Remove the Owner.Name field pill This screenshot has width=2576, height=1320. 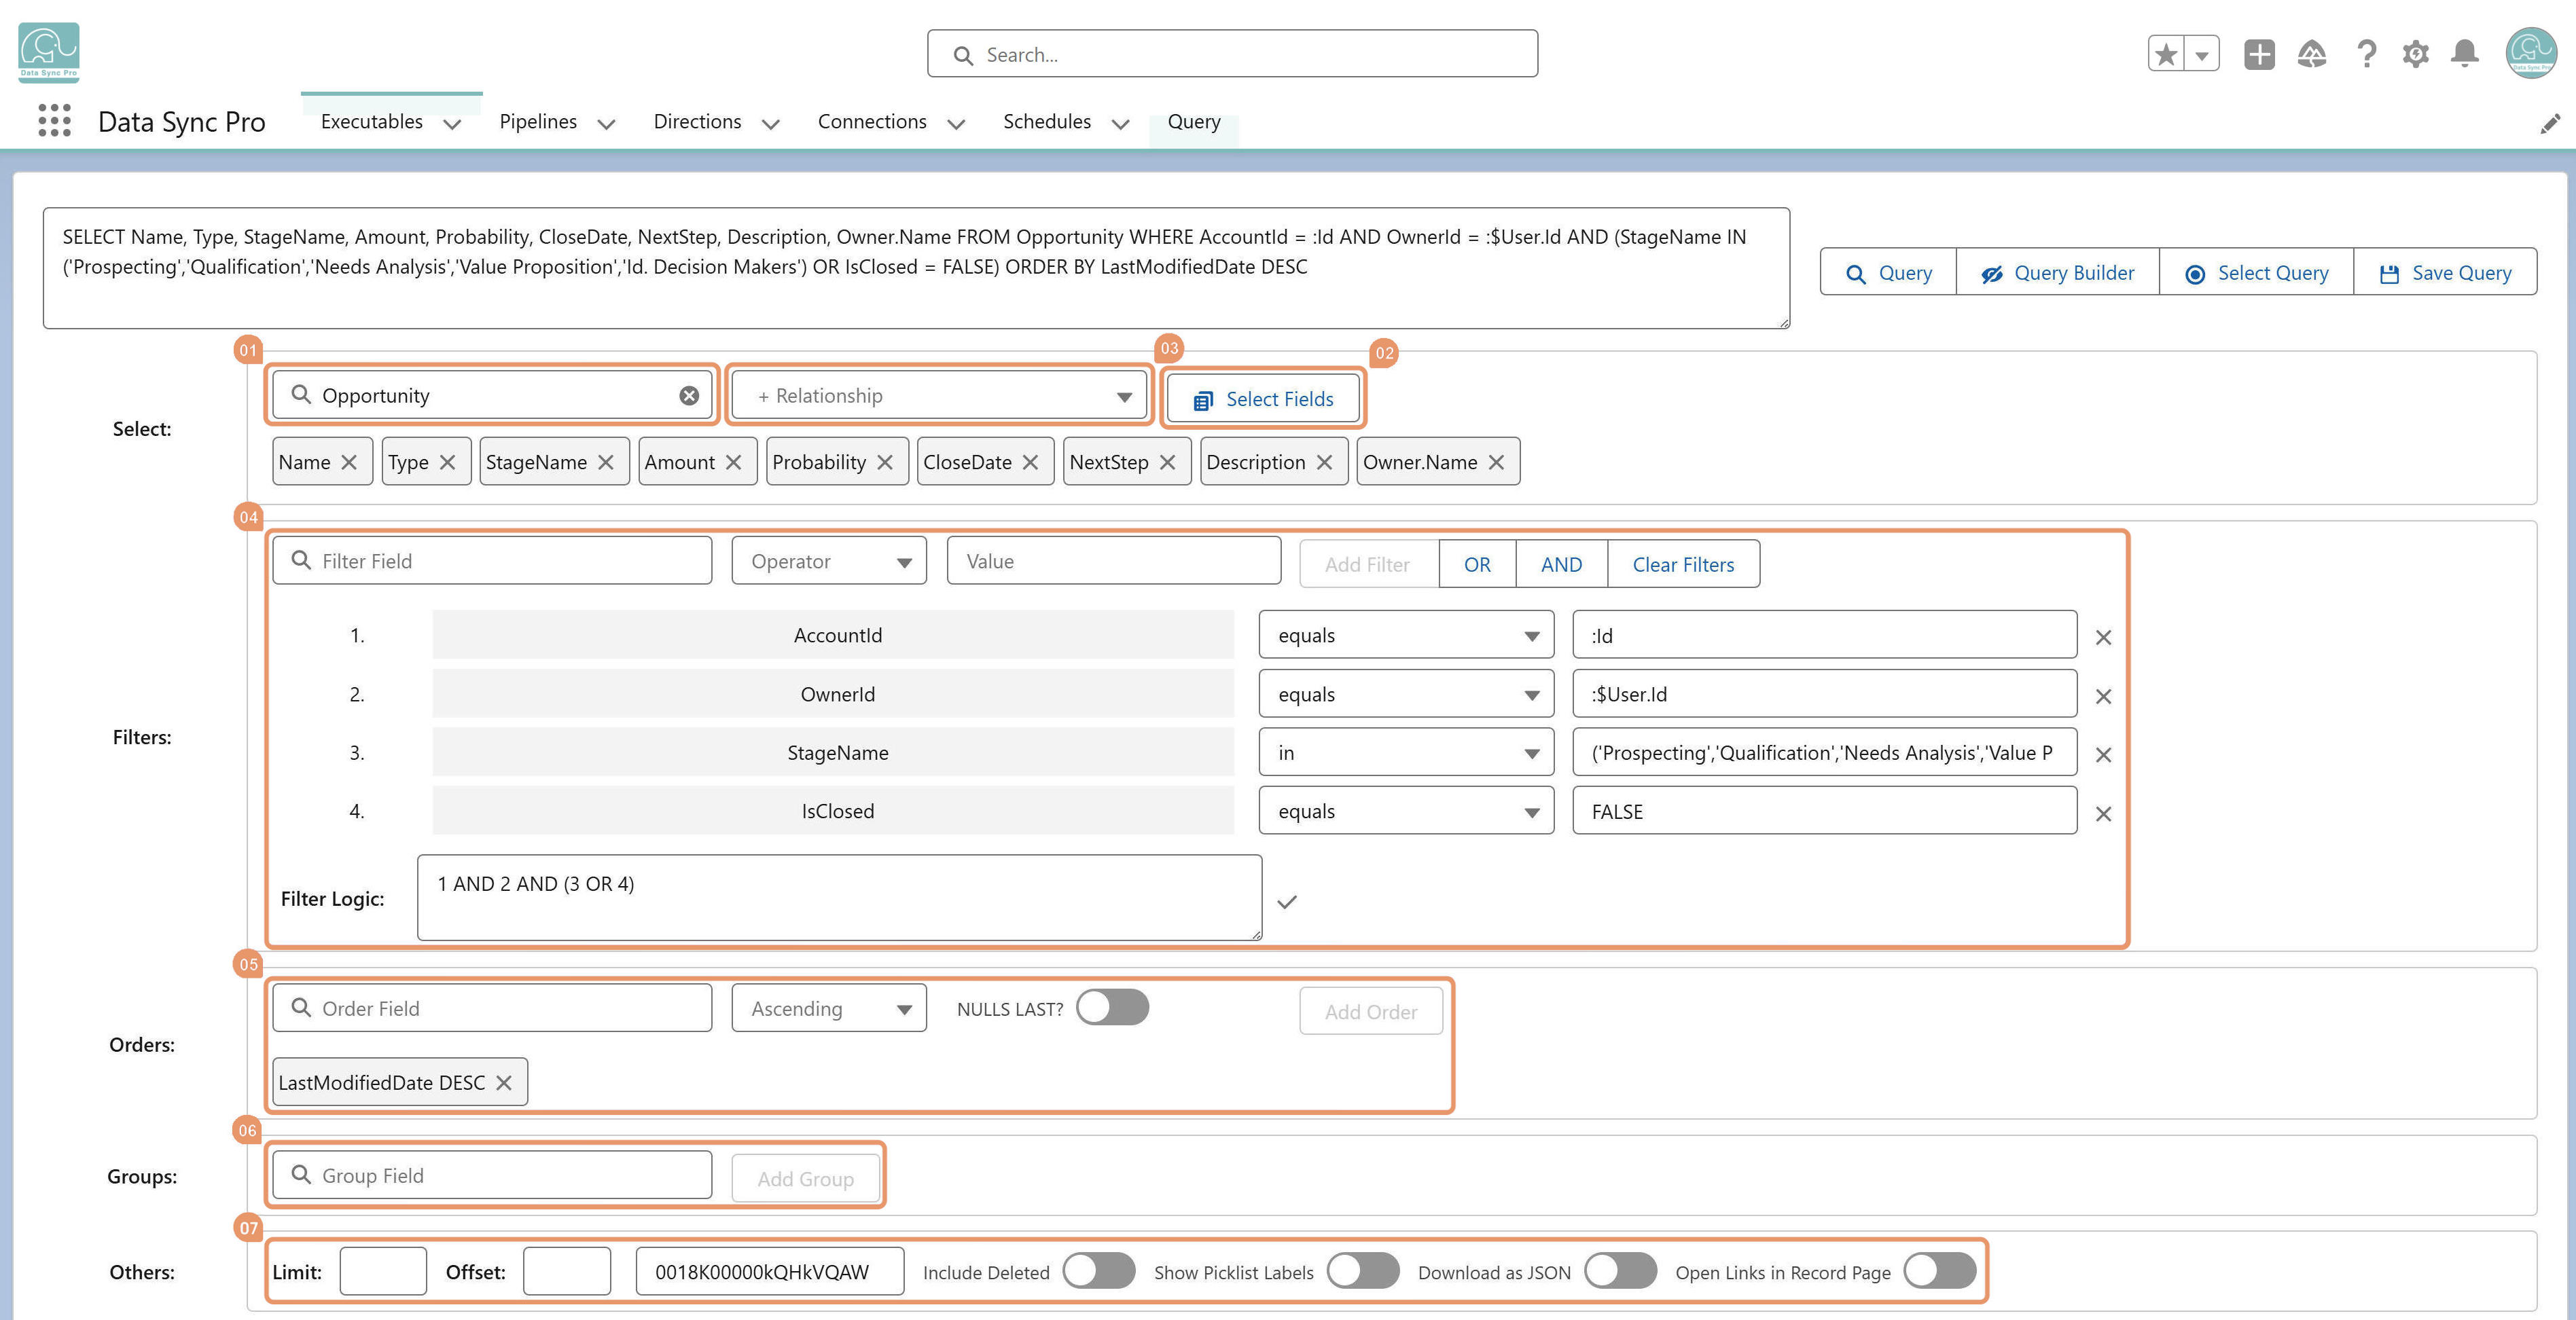pyautogui.click(x=1496, y=462)
